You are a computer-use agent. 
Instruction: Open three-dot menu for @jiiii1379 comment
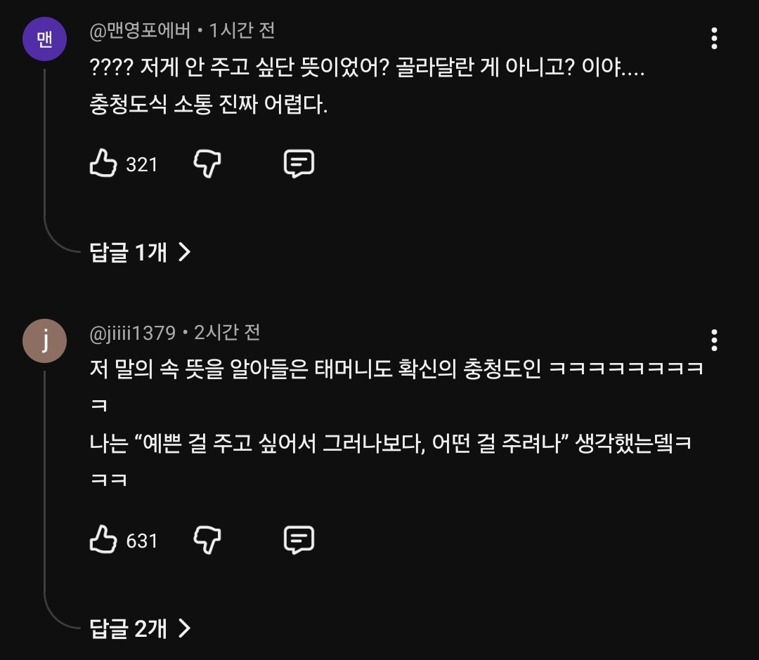point(714,341)
